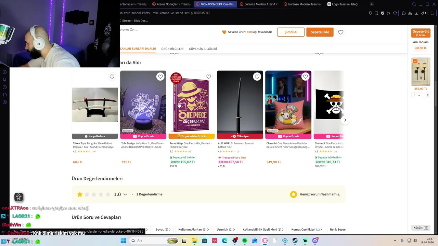Open browser downloads icon
The image size is (438, 246).
tap(416, 13)
